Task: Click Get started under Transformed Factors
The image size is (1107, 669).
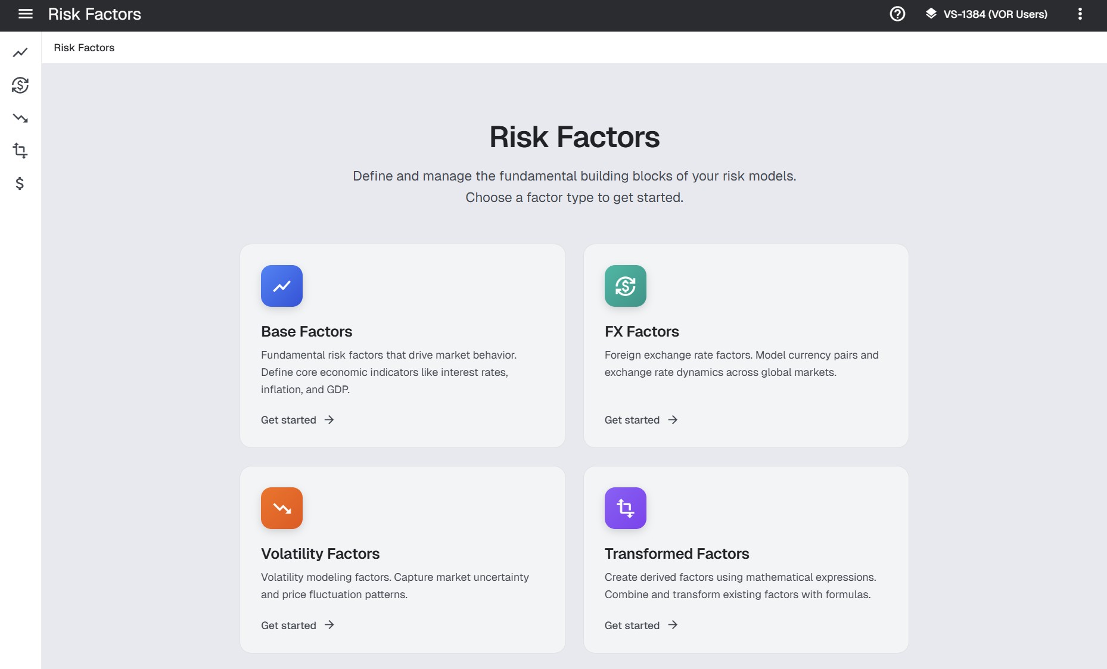Action: 641,626
